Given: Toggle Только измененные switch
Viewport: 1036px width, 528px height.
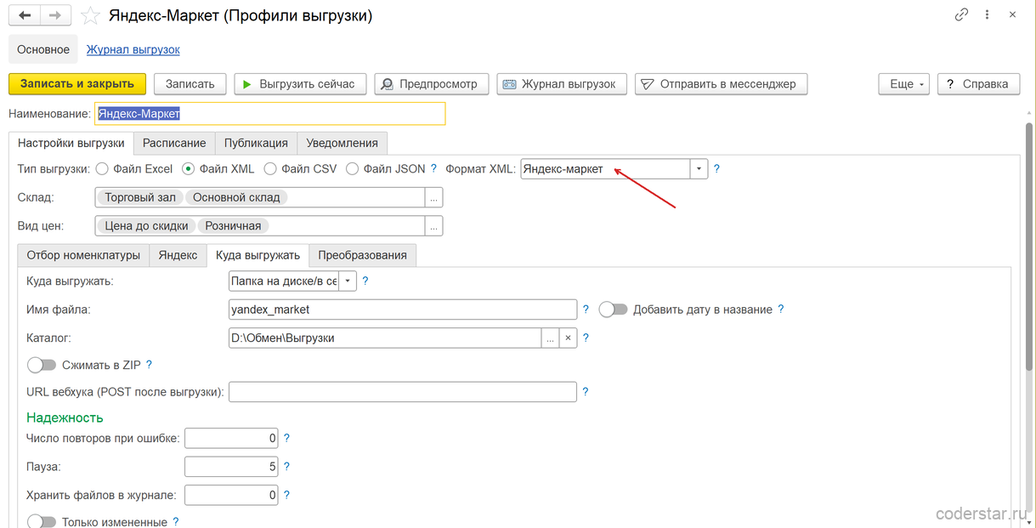Looking at the screenshot, I should pyautogui.click(x=42, y=522).
